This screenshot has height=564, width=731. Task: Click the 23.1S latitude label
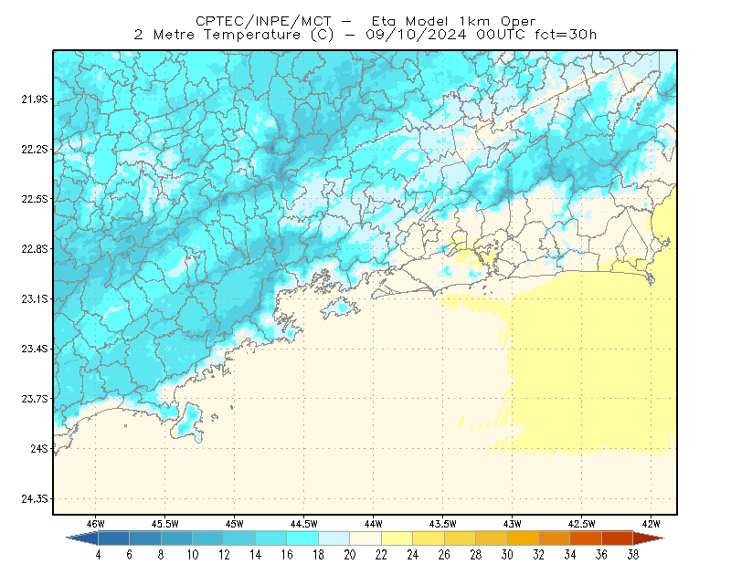point(35,298)
